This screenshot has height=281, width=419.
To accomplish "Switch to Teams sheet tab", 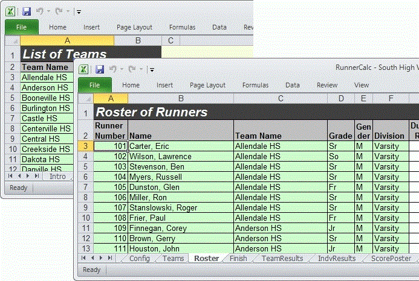I will [173, 258].
